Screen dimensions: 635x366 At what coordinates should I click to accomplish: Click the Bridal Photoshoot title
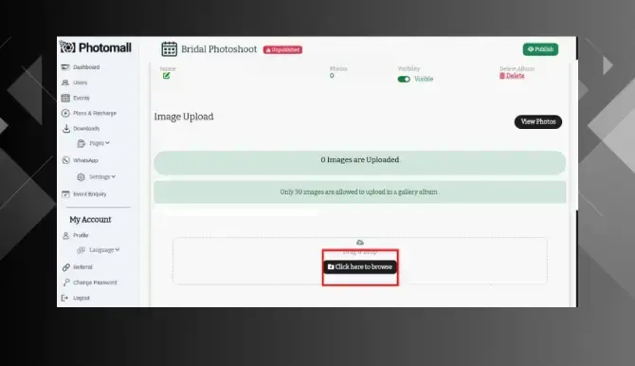219,49
